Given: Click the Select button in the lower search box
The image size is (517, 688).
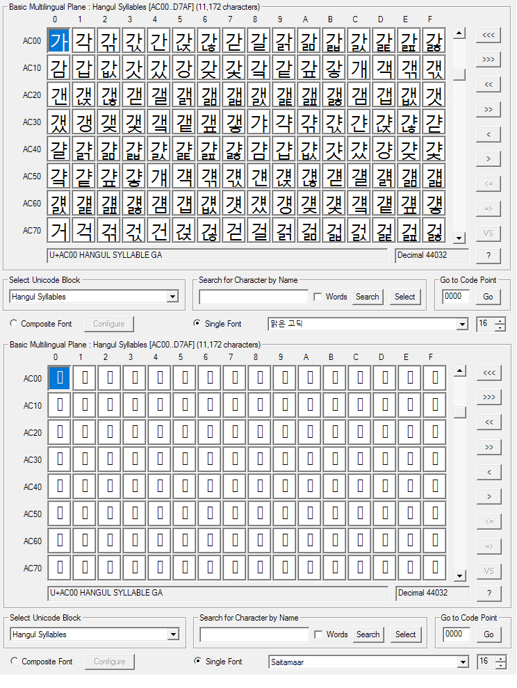Looking at the screenshot, I should click(x=405, y=634).
